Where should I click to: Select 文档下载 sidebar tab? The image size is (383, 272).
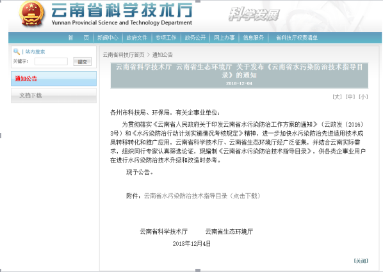coord(54,95)
